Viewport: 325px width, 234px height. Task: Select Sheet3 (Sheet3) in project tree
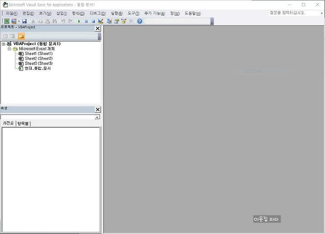39,64
